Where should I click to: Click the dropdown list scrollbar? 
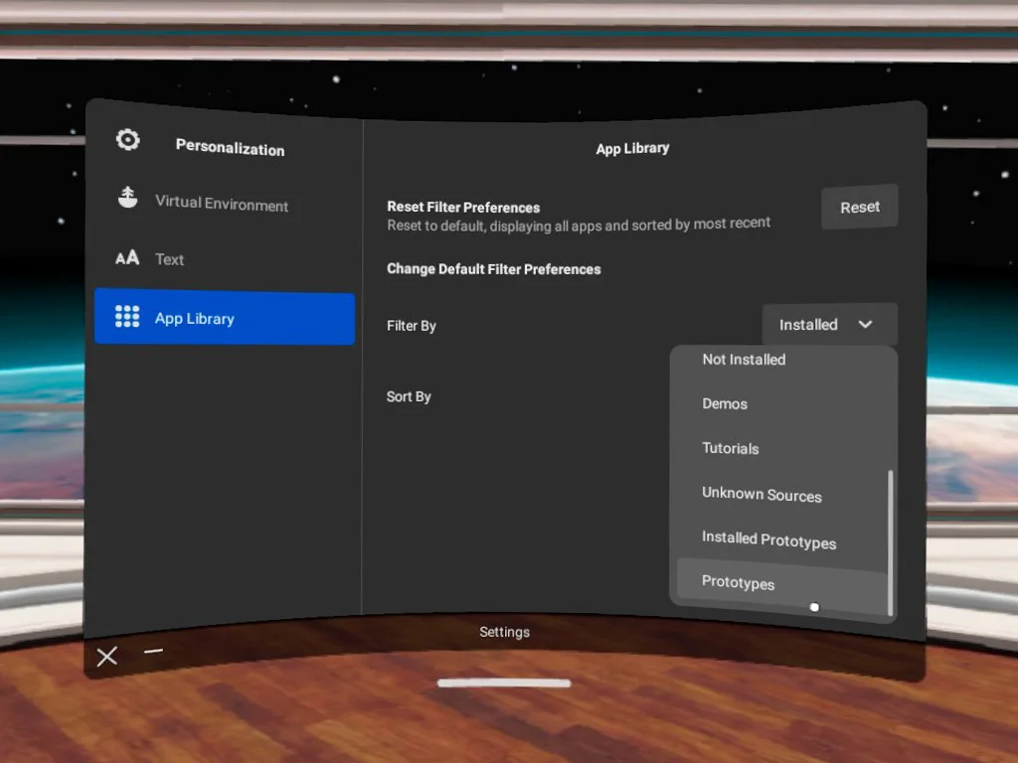[x=890, y=541]
